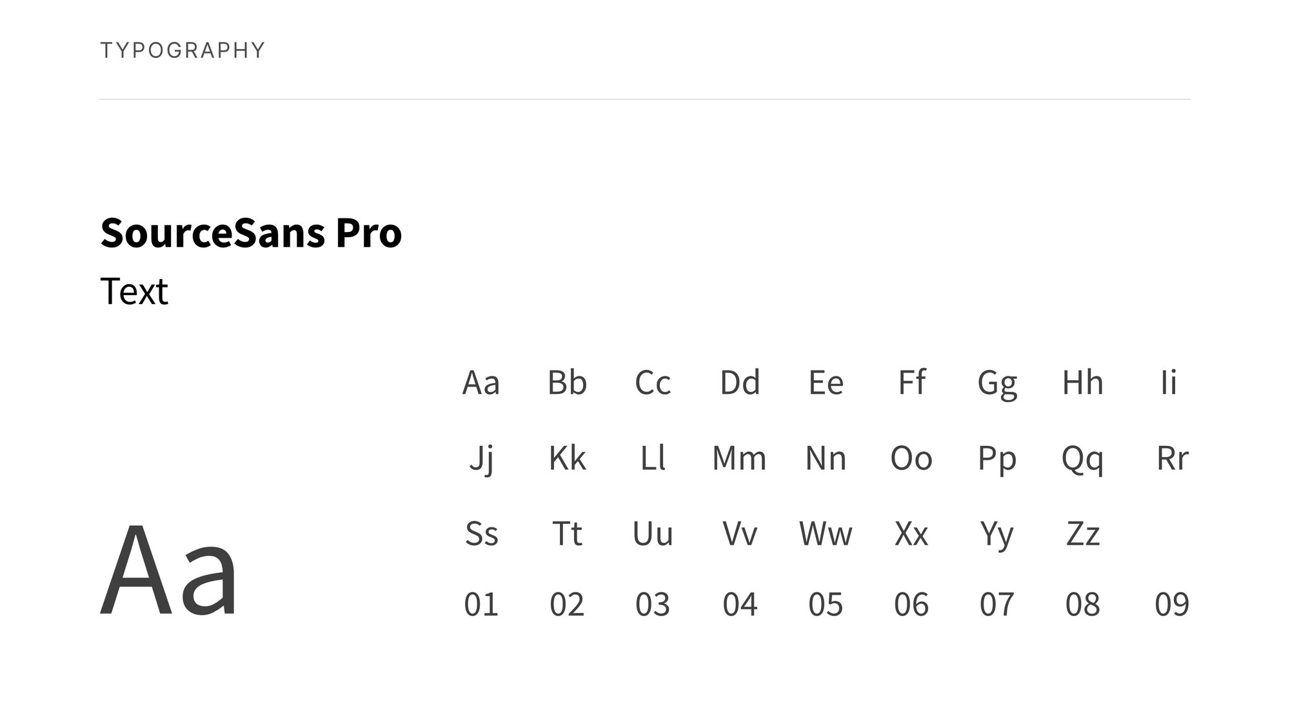Click the large 'Aa' specimen glyph

(x=169, y=572)
